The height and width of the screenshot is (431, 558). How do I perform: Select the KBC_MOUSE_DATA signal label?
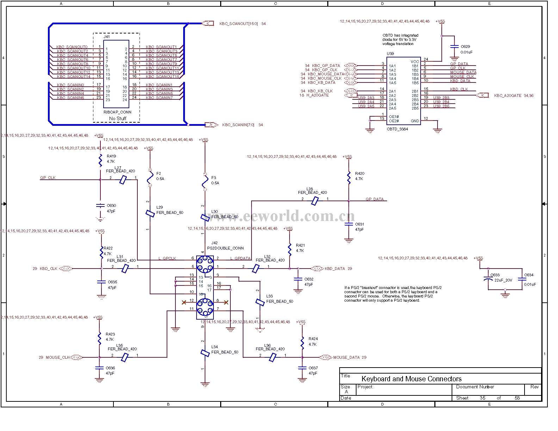point(326,74)
